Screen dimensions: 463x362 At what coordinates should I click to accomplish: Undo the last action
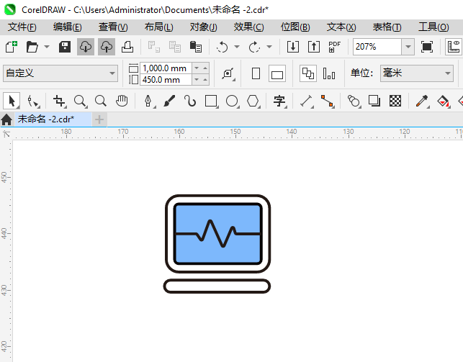pyautogui.click(x=222, y=47)
